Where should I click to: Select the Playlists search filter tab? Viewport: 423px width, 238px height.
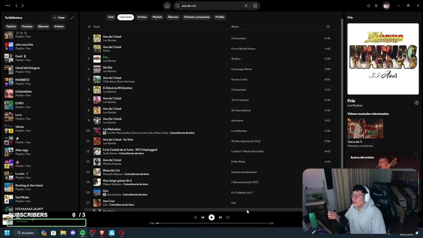click(157, 17)
